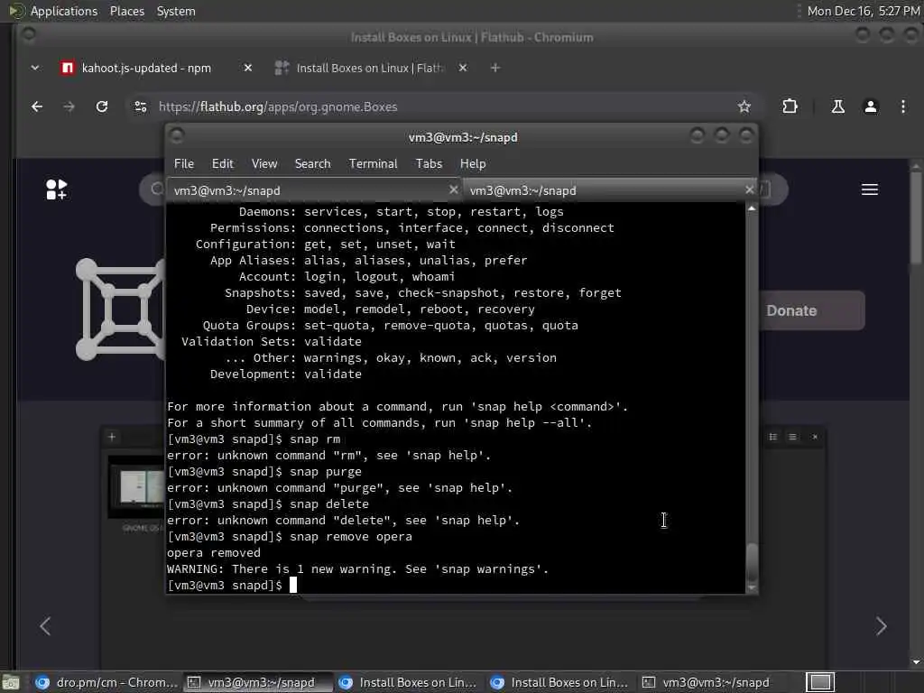
Task: Click 'opera removed' output line
Action: [x=213, y=553]
